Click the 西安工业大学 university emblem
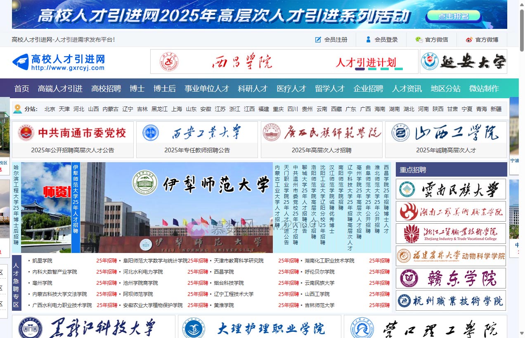 pyautogui.click(x=149, y=132)
